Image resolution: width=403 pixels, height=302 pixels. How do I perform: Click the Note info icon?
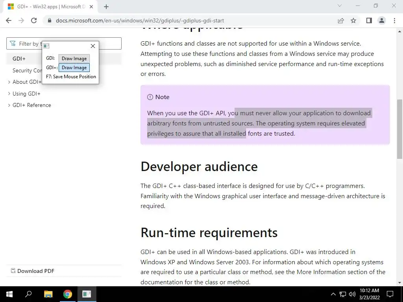click(x=150, y=97)
